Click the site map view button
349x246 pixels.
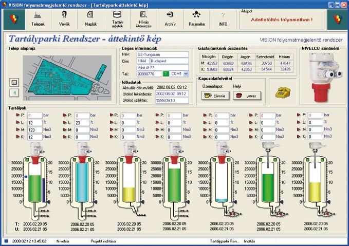[x=14, y=83]
